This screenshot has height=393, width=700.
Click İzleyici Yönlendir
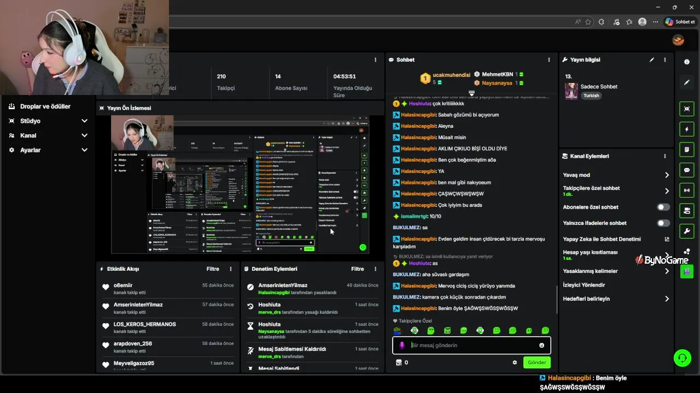[584, 285]
